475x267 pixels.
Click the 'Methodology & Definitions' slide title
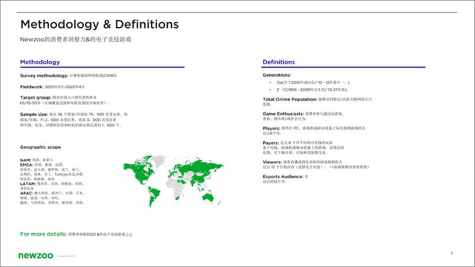pyautogui.click(x=100, y=24)
